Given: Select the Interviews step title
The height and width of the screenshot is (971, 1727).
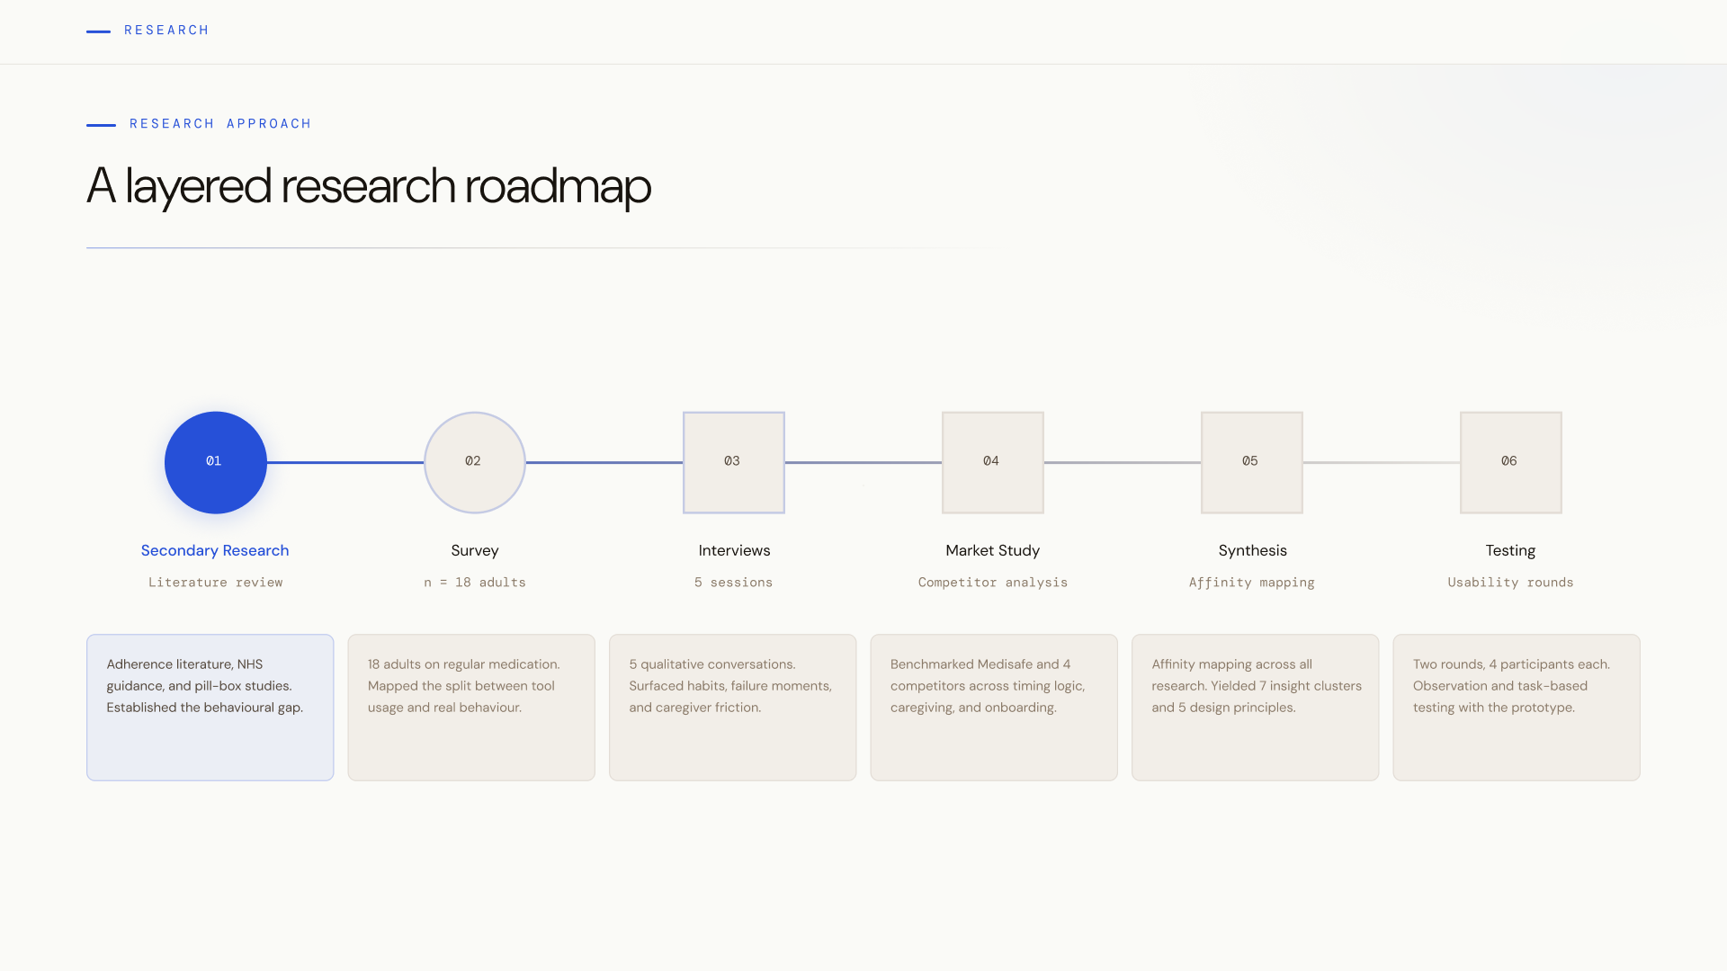Looking at the screenshot, I should click(734, 550).
